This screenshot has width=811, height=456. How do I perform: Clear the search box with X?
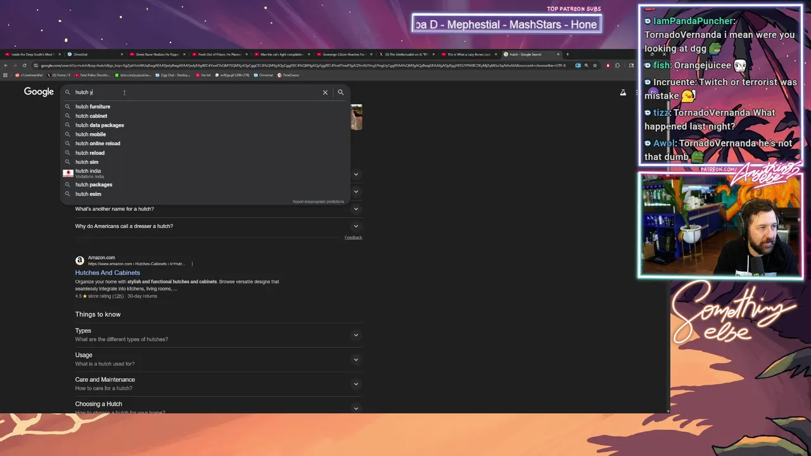coord(325,92)
